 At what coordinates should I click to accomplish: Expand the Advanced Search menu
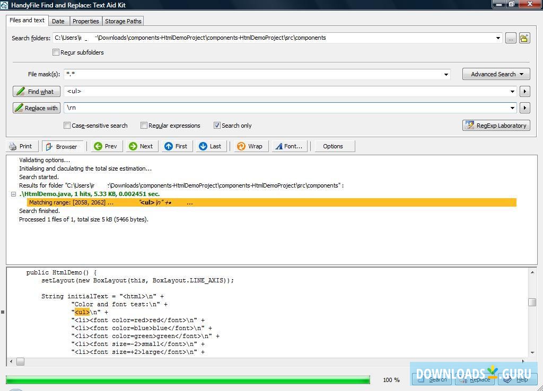[x=495, y=74]
